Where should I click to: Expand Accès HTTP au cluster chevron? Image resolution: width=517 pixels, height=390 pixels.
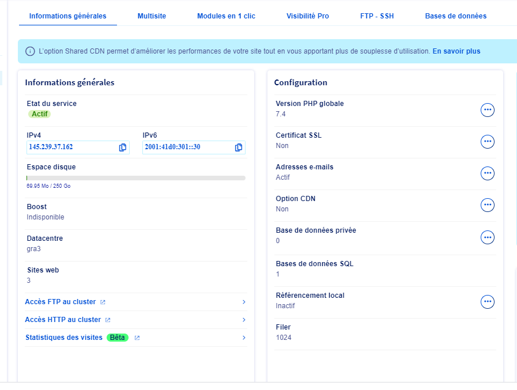coord(244,320)
